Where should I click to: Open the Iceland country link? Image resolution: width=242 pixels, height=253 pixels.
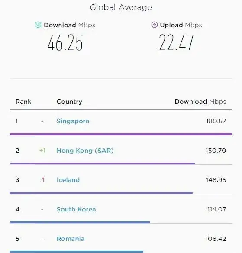coord(68,180)
